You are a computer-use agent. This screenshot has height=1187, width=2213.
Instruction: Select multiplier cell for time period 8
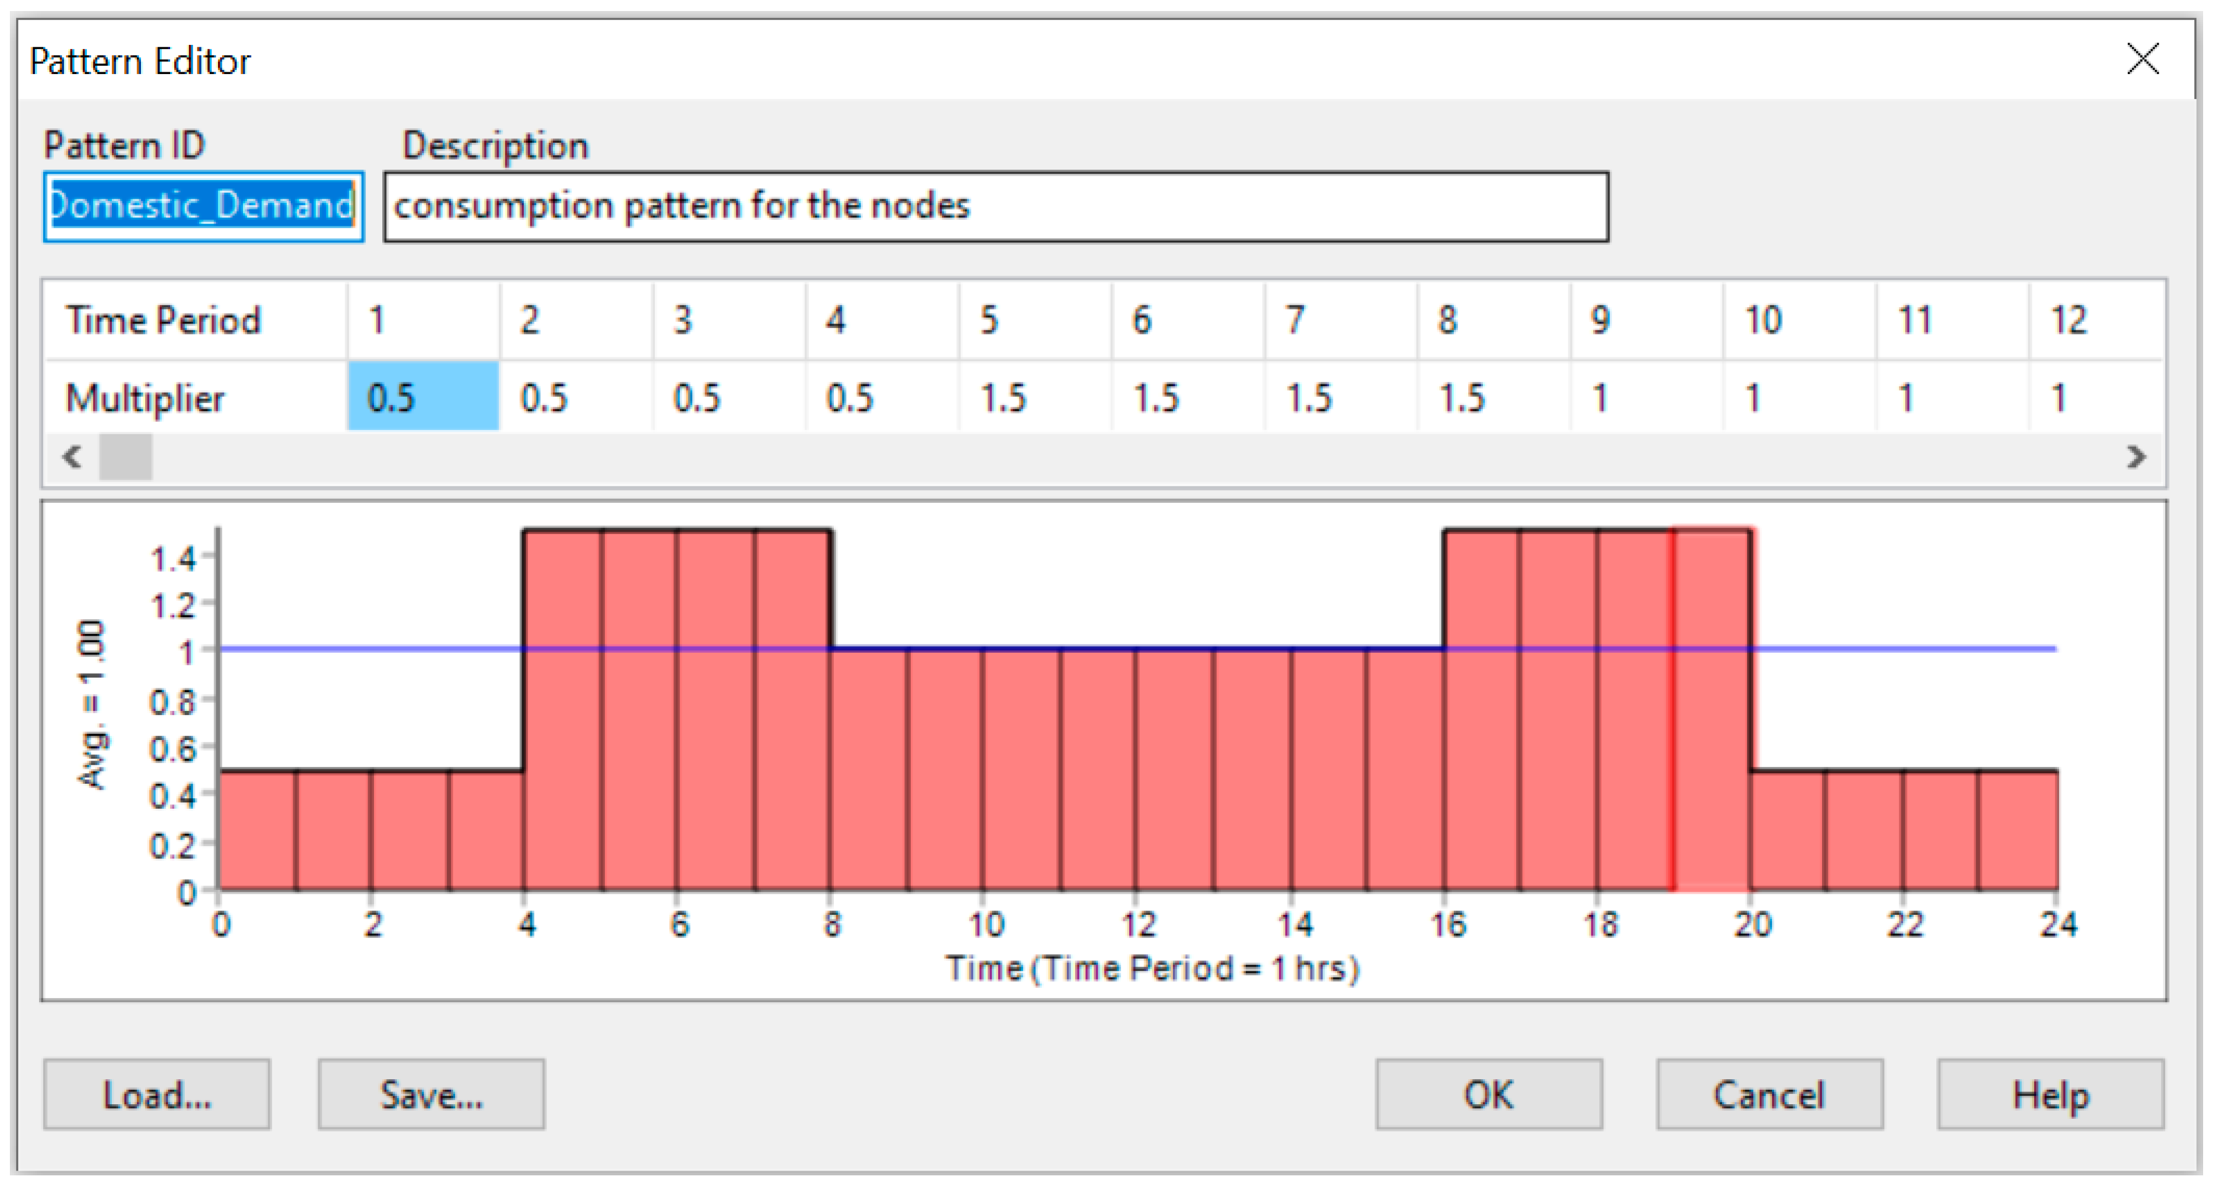(x=1493, y=397)
